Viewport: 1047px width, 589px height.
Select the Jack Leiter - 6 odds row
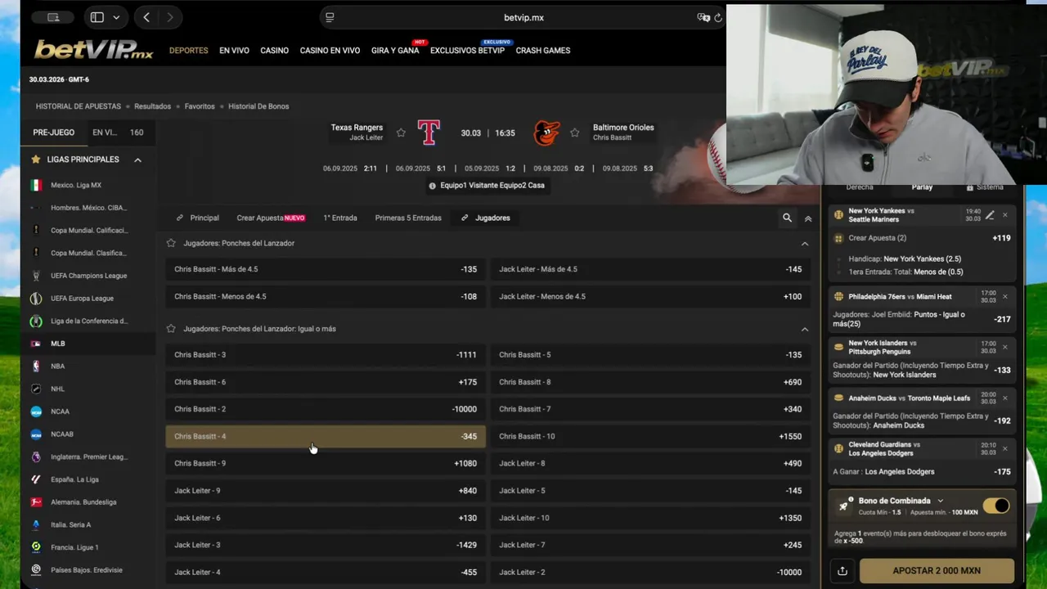tap(326, 518)
